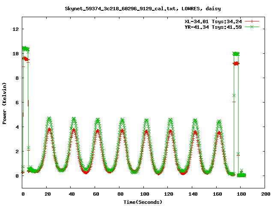Click the x-axis tick label 200
This screenshot has height=206, width=274.
265,194
